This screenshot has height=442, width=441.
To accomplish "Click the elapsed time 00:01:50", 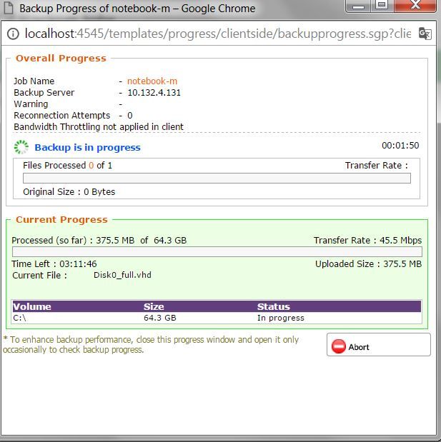I will point(400,146).
